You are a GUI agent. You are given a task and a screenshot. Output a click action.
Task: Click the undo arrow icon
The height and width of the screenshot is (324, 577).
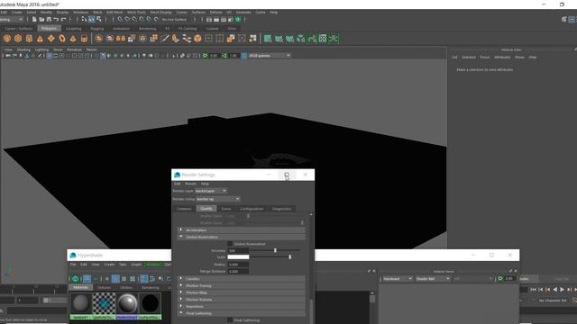click(x=56, y=20)
